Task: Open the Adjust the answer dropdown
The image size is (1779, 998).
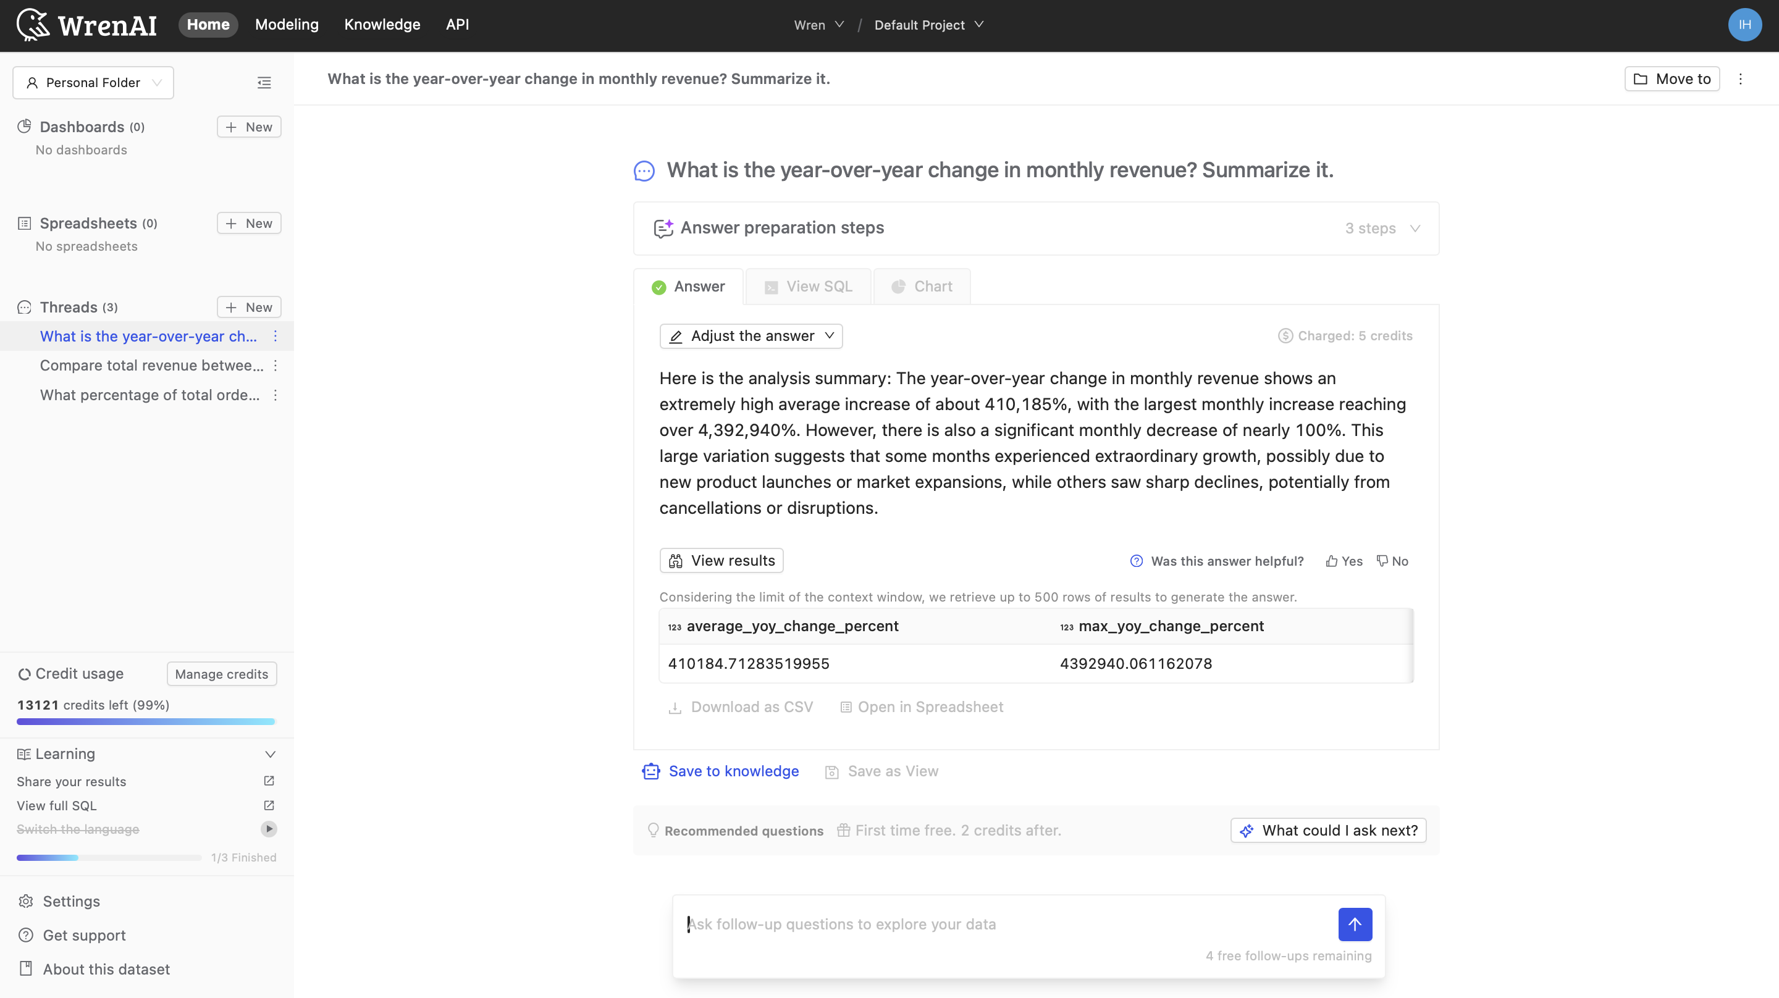Action: (750, 336)
